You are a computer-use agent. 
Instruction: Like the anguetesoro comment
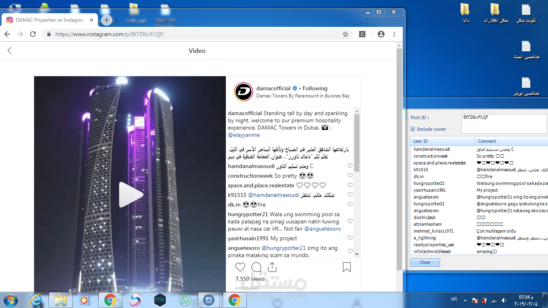[350, 251]
